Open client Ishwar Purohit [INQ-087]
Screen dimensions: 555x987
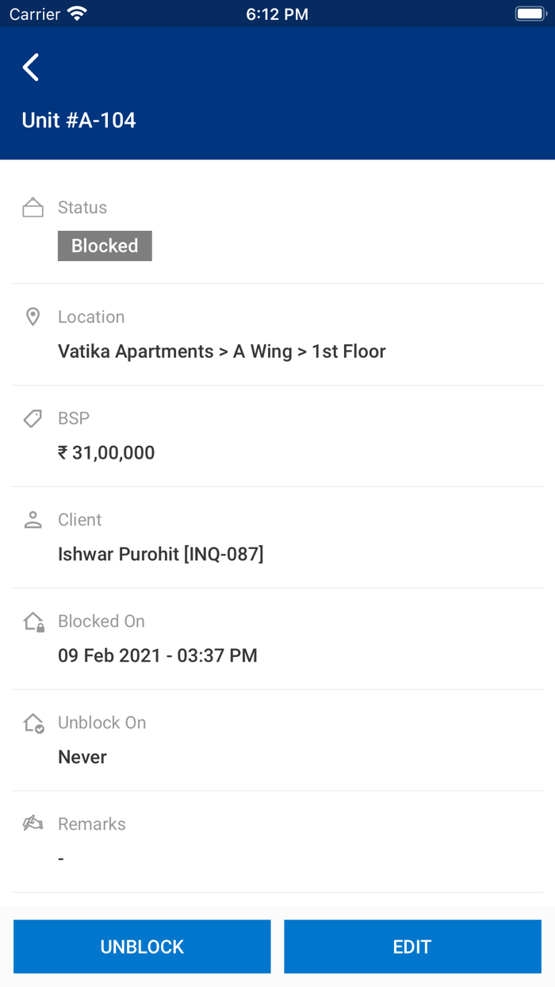pos(160,554)
